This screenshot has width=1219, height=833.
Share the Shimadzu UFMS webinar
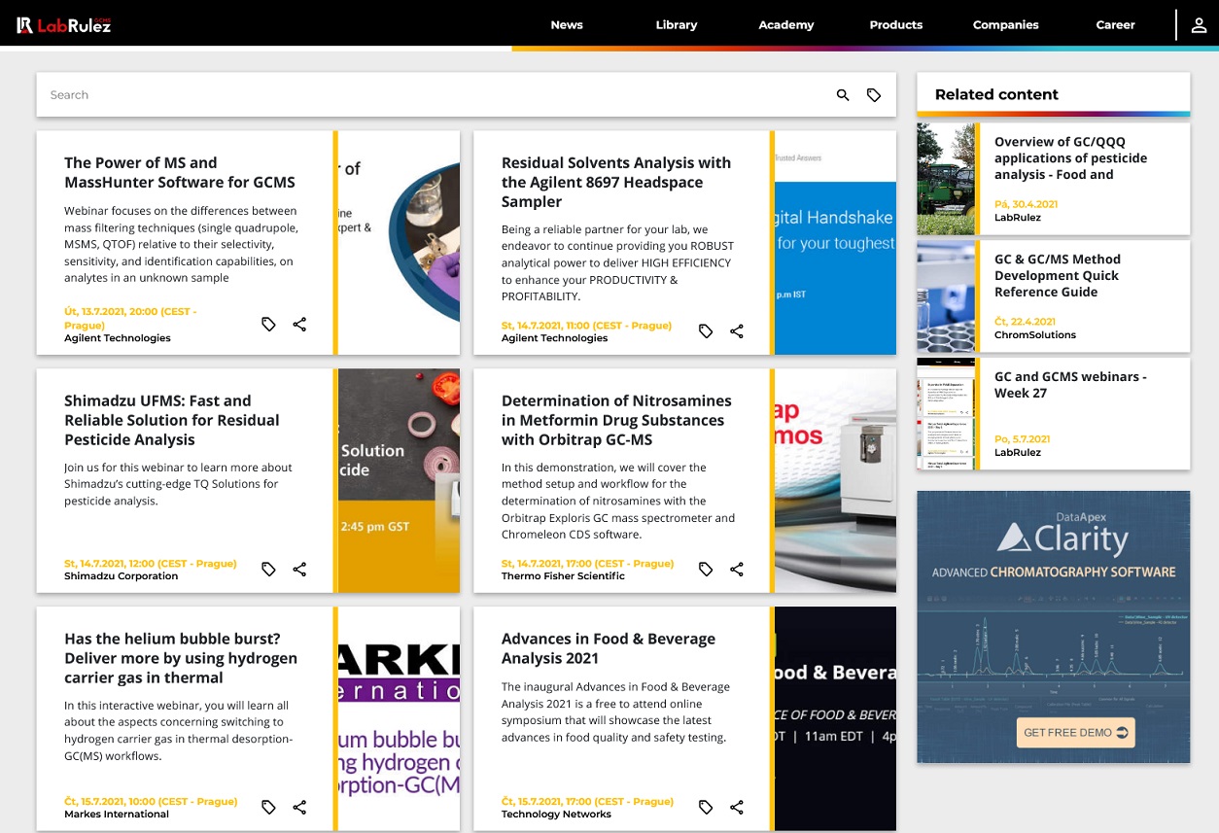click(299, 570)
